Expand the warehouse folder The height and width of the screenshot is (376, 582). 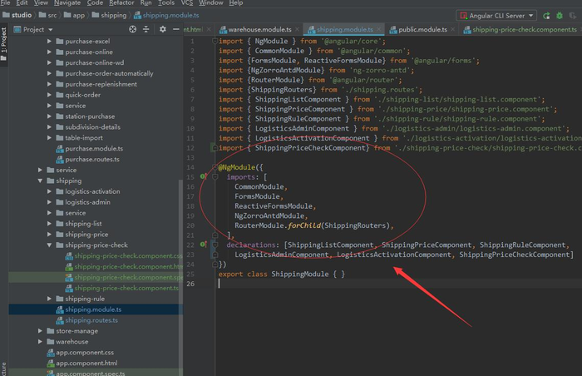[x=40, y=341]
